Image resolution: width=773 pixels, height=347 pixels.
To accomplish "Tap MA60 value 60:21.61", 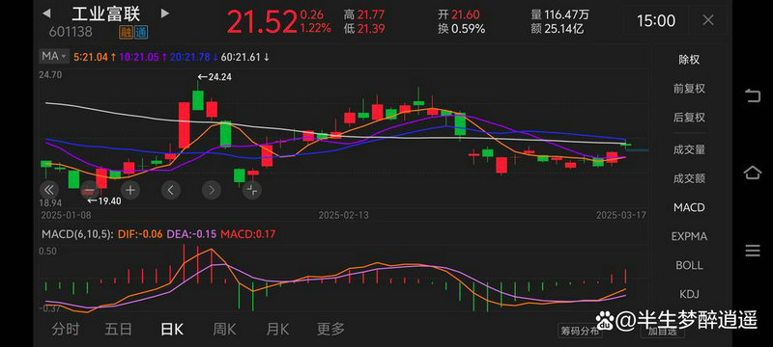I will tap(245, 57).
